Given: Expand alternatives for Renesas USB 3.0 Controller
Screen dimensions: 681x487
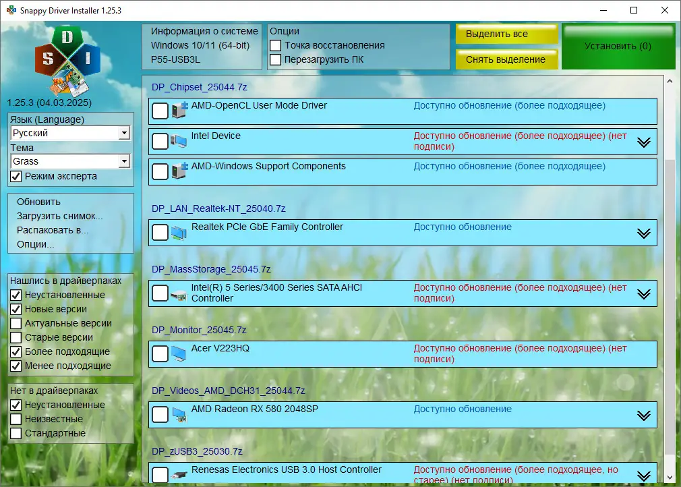Looking at the screenshot, I should tap(644, 476).
